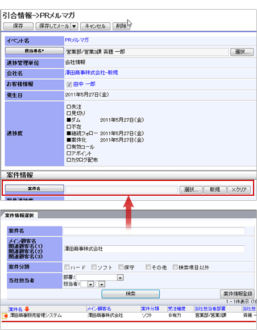
Task: Open the arrow beside 保存してメール button
Action: pyautogui.click(x=74, y=26)
